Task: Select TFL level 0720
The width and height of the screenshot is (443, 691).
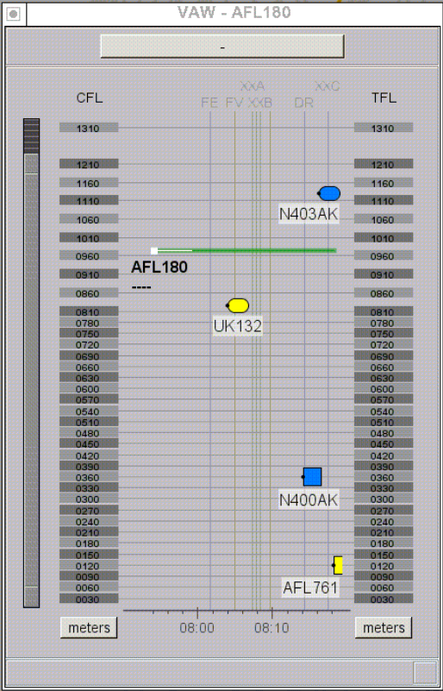Action: (x=384, y=344)
